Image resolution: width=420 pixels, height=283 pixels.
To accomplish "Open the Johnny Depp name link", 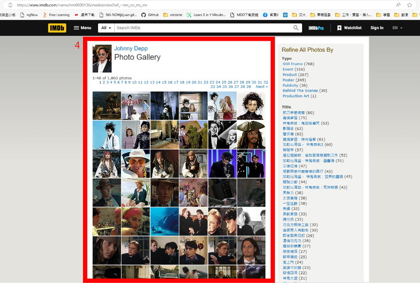I will 131,48.
